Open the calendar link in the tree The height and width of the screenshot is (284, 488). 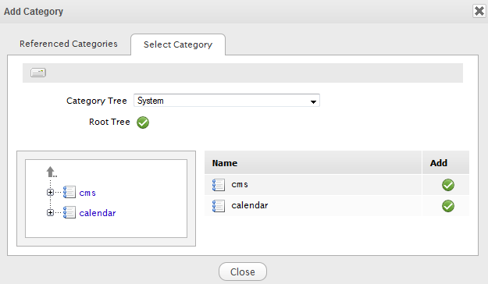(98, 213)
